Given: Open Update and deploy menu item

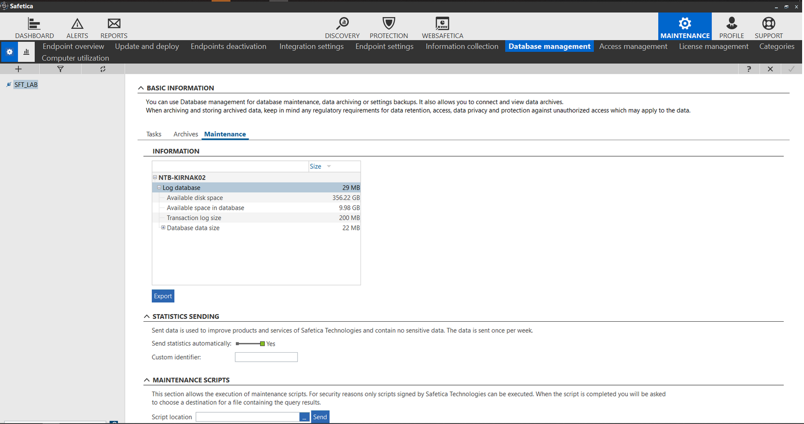Looking at the screenshot, I should click(x=147, y=46).
